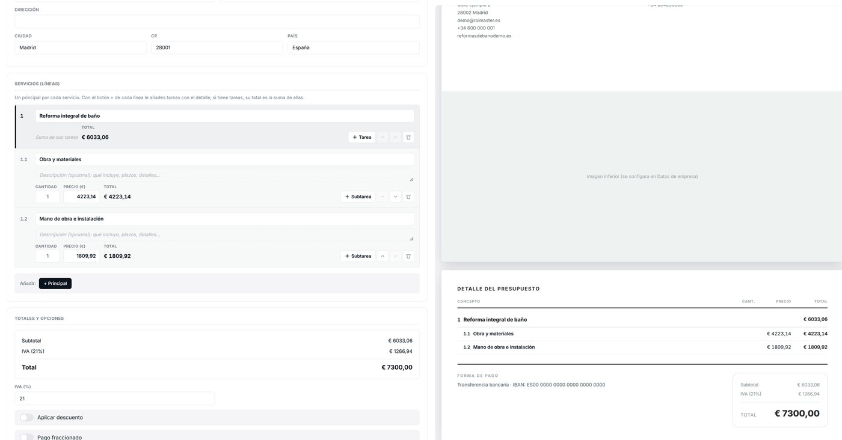Edit the Cantidad field for Obra y materiales
The image size is (842, 440).
tap(48, 197)
